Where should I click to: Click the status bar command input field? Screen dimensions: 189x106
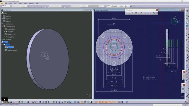(x=168, y=105)
